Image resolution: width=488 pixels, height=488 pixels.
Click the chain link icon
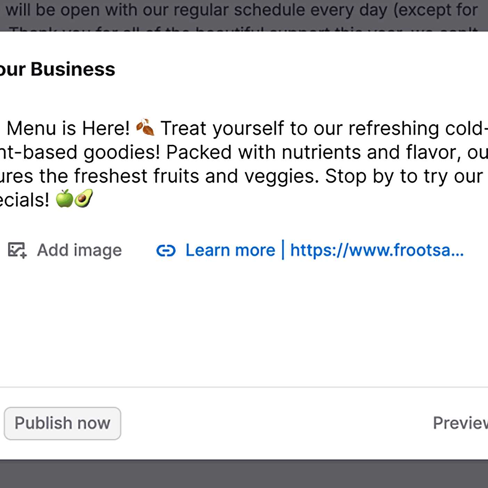166,250
